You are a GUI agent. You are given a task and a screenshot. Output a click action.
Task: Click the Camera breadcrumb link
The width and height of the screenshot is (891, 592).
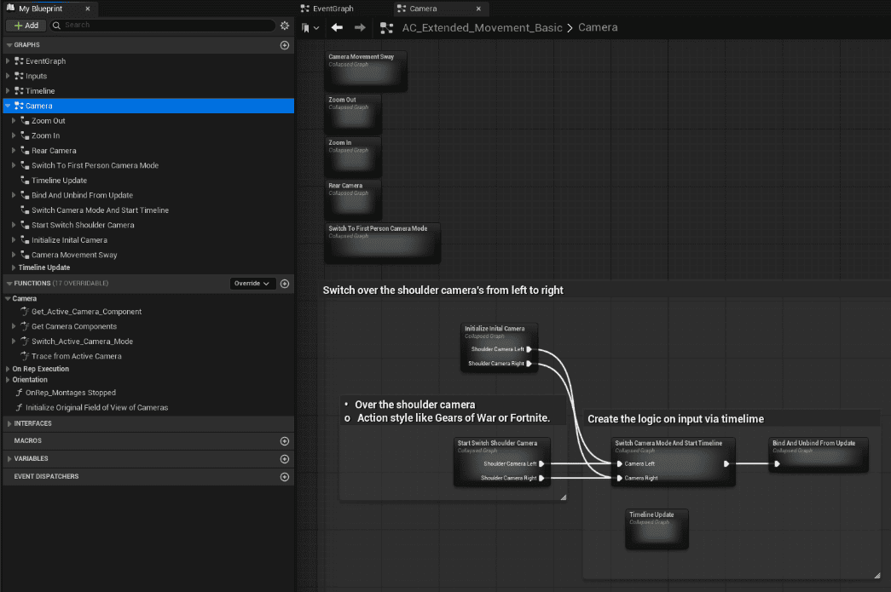[598, 27]
